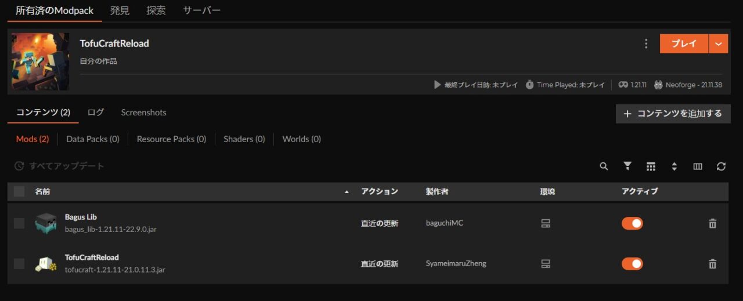Click the アクティブ column header
The height and width of the screenshot is (301, 743).
[640, 191]
